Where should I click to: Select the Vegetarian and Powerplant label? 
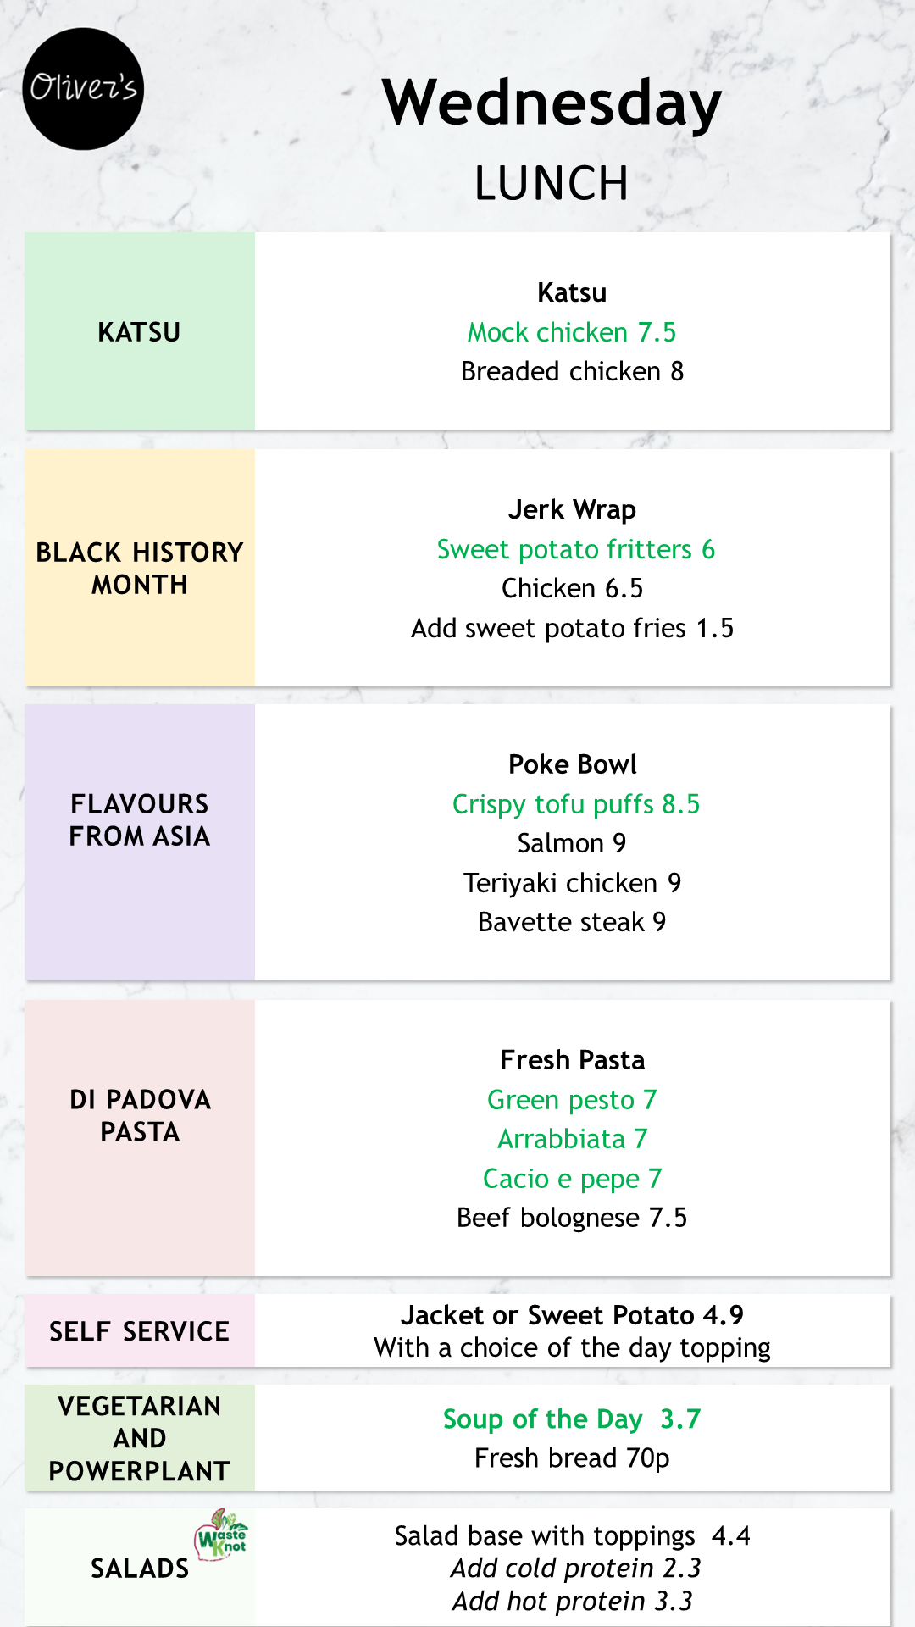[140, 1438]
